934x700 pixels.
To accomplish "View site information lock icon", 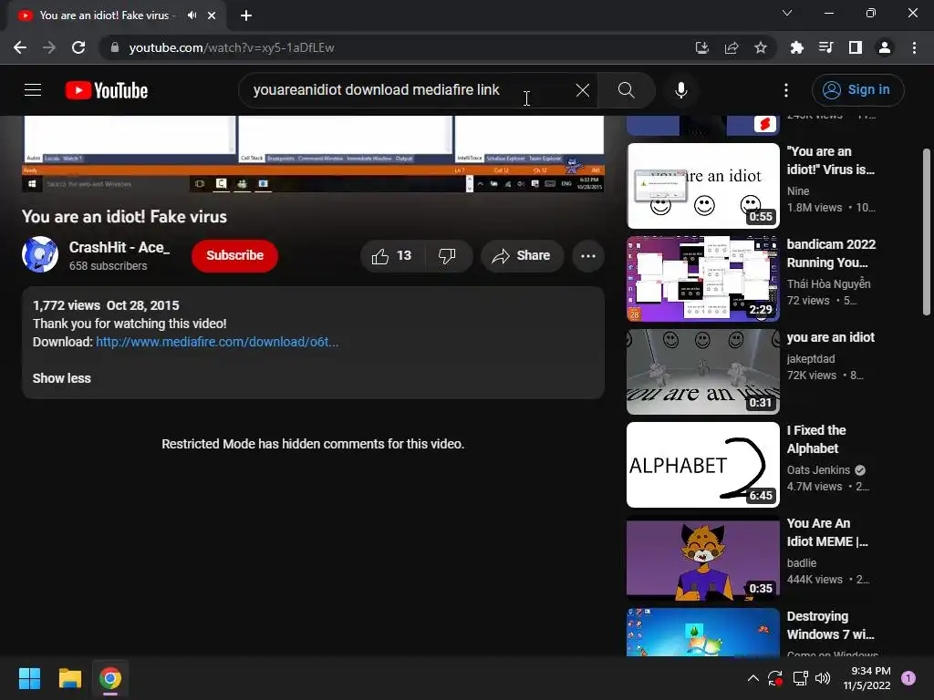I will (115, 47).
